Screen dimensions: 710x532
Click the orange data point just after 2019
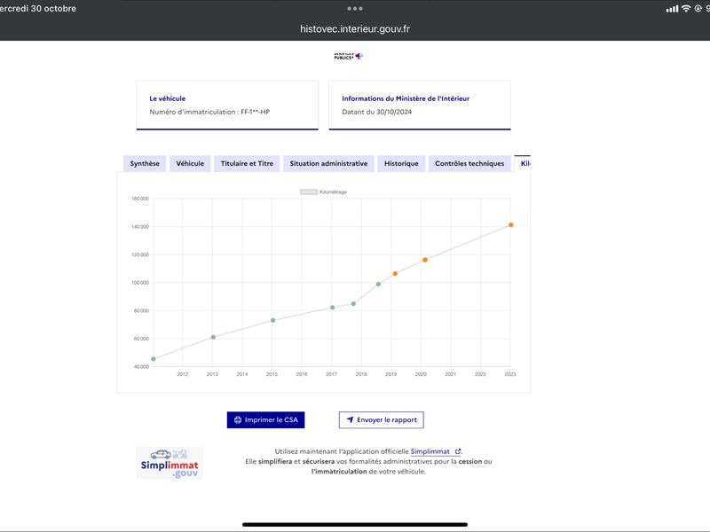pyautogui.click(x=395, y=274)
